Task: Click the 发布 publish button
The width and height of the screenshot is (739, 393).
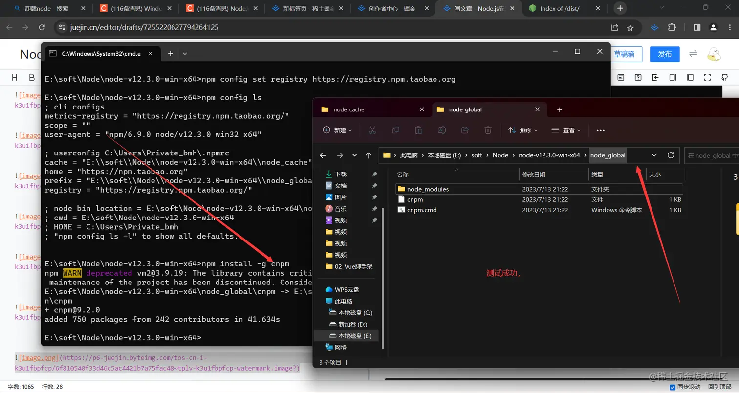Action: pos(665,54)
